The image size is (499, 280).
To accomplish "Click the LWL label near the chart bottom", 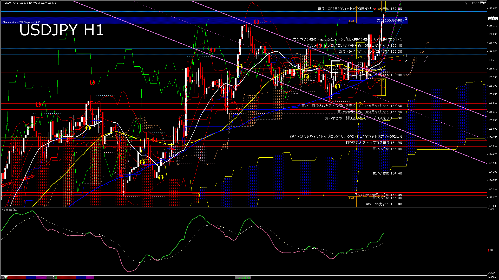I will pos(352,198).
